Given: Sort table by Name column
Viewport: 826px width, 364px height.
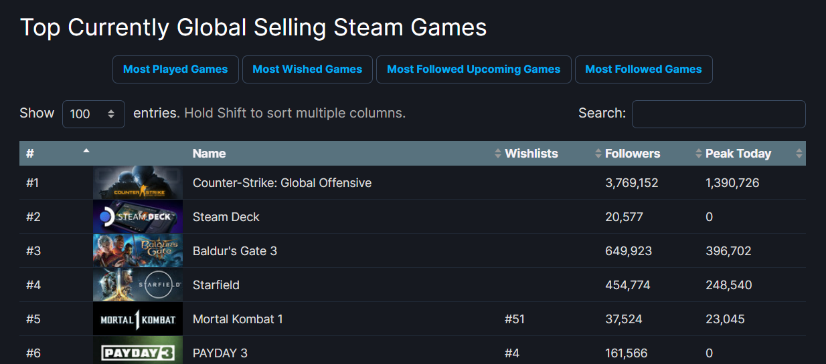Looking at the screenshot, I should point(344,154).
